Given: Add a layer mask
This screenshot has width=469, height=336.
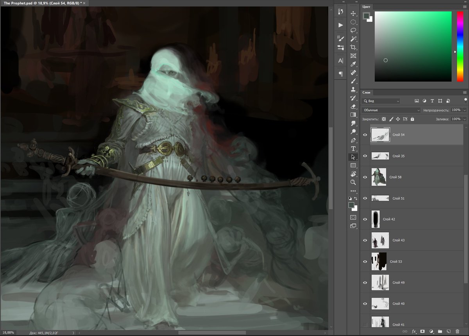Looking at the screenshot, I should pyautogui.click(x=422, y=331).
